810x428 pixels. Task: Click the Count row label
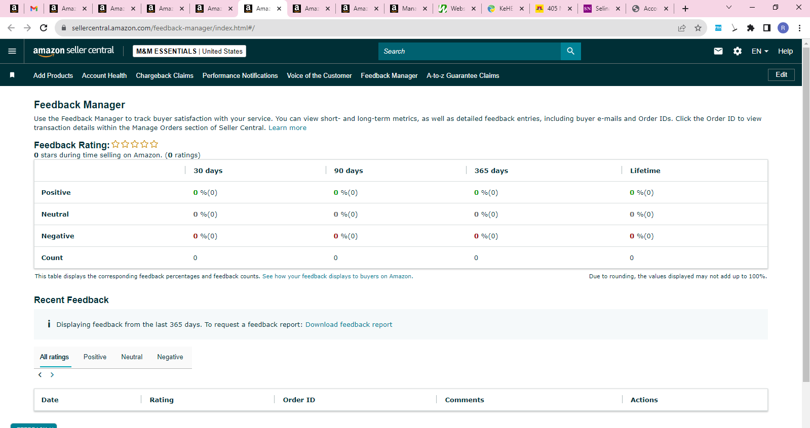pyautogui.click(x=52, y=258)
